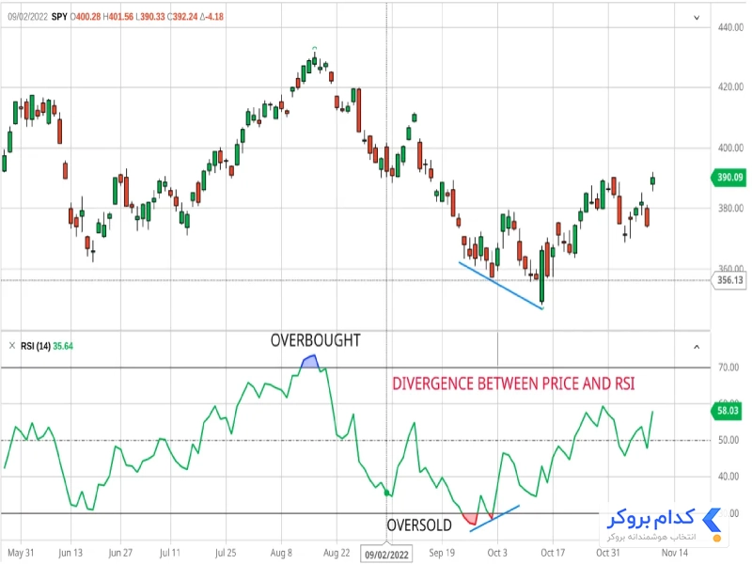This screenshot has width=752, height=564.
Task: Click the green dot marker on RSI line
Action: [387, 493]
